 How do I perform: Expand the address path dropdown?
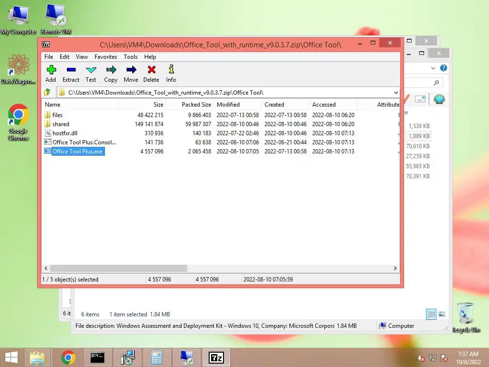(396, 93)
